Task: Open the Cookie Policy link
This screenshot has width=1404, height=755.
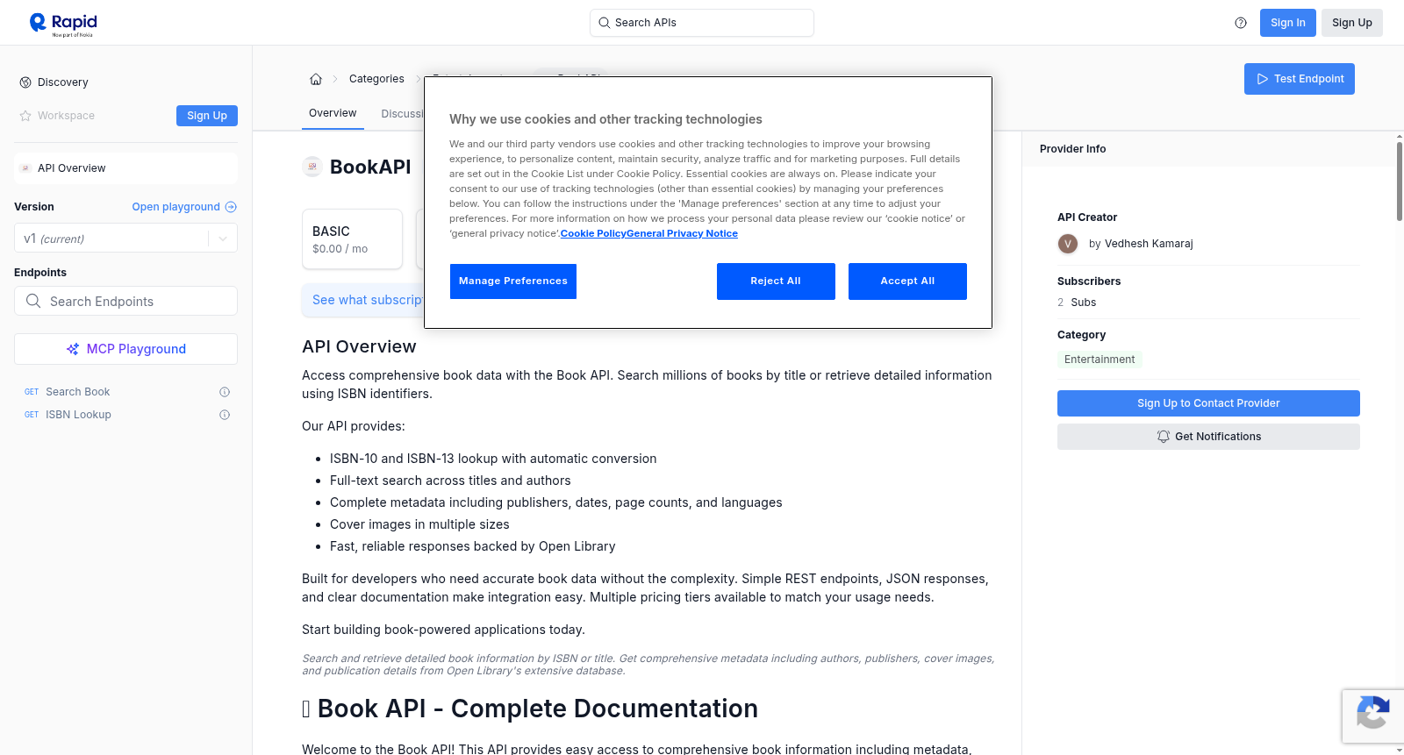Action: click(x=593, y=233)
